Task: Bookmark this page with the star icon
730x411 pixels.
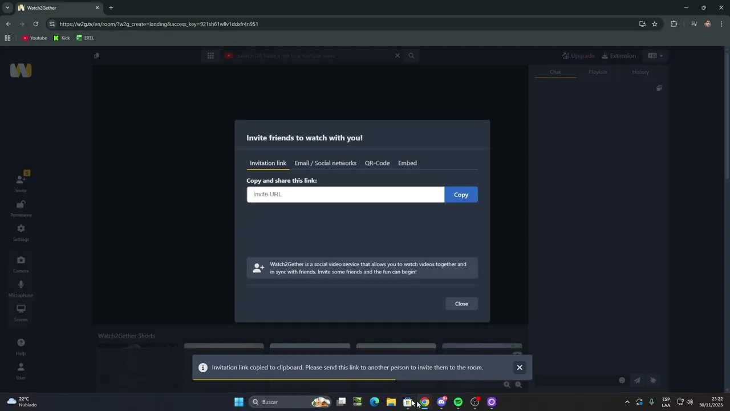Action: tap(655, 24)
